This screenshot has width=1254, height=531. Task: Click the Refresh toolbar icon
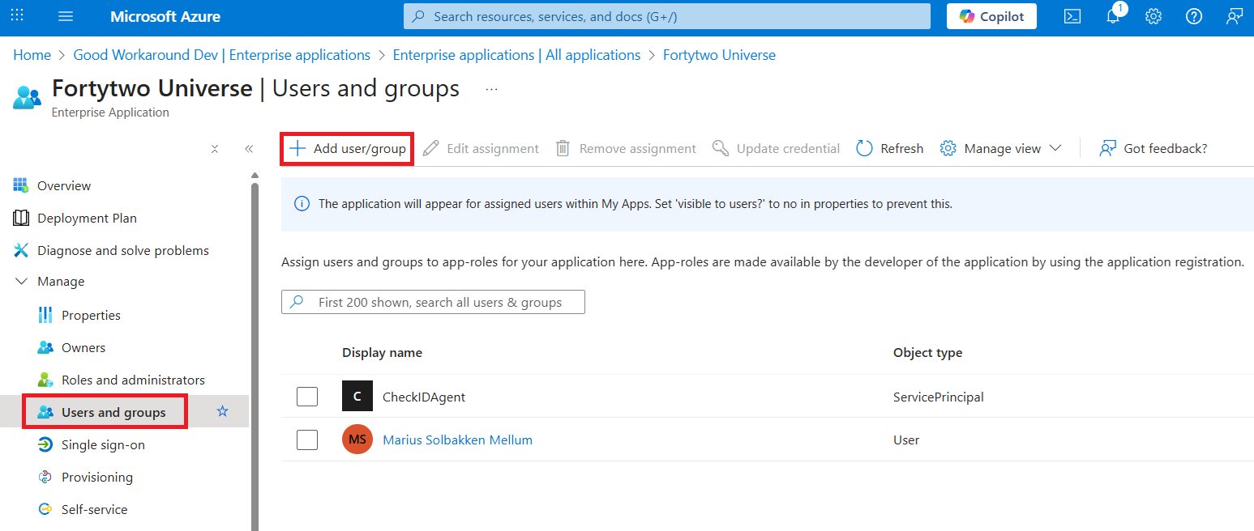pyautogui.click(x=864, y=148)
